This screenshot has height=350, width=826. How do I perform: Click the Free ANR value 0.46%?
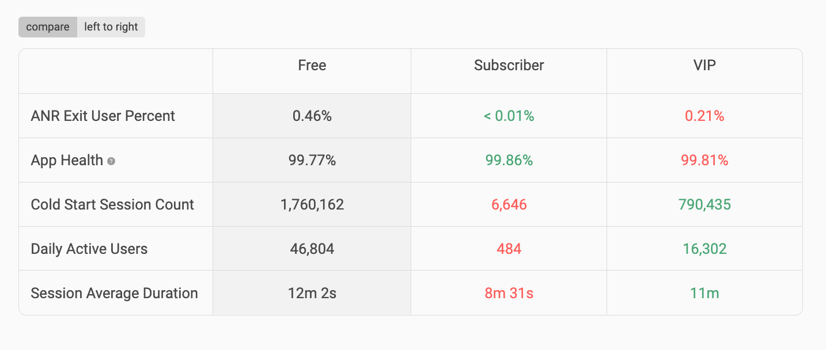click(x=312, y=116)
